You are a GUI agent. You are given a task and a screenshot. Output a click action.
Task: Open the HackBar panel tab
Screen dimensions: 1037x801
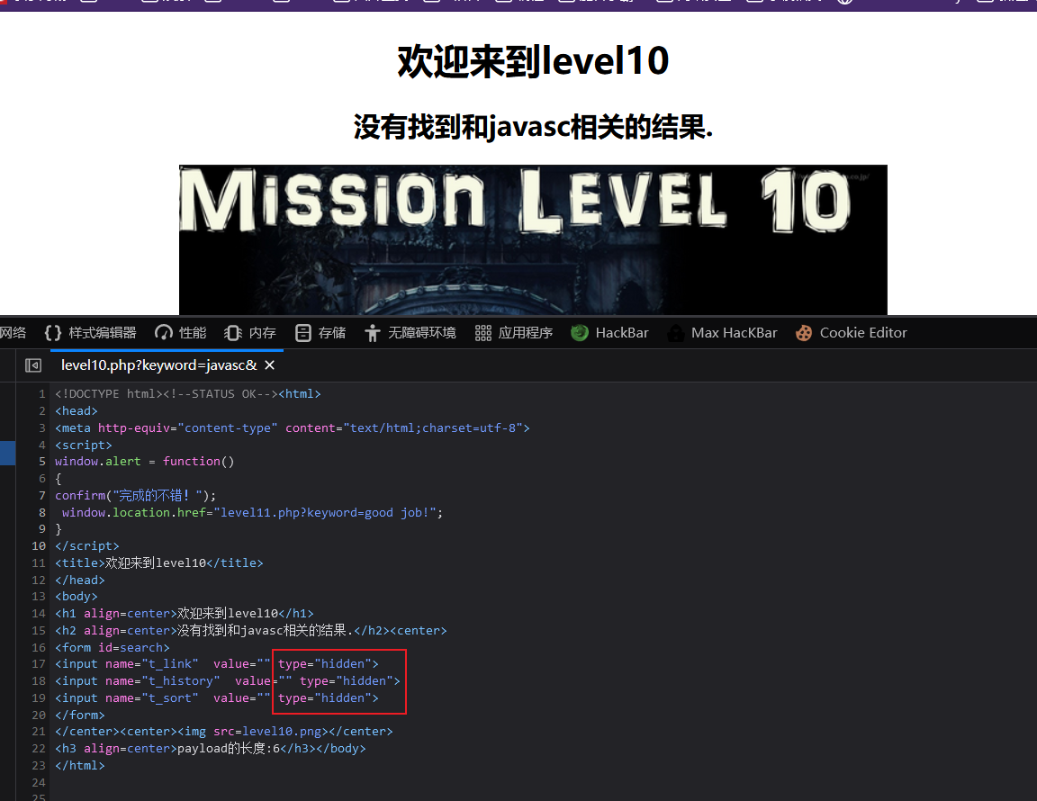click(x=609, y=333)
